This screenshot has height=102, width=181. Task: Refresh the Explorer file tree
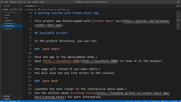[x=18, y=9]
